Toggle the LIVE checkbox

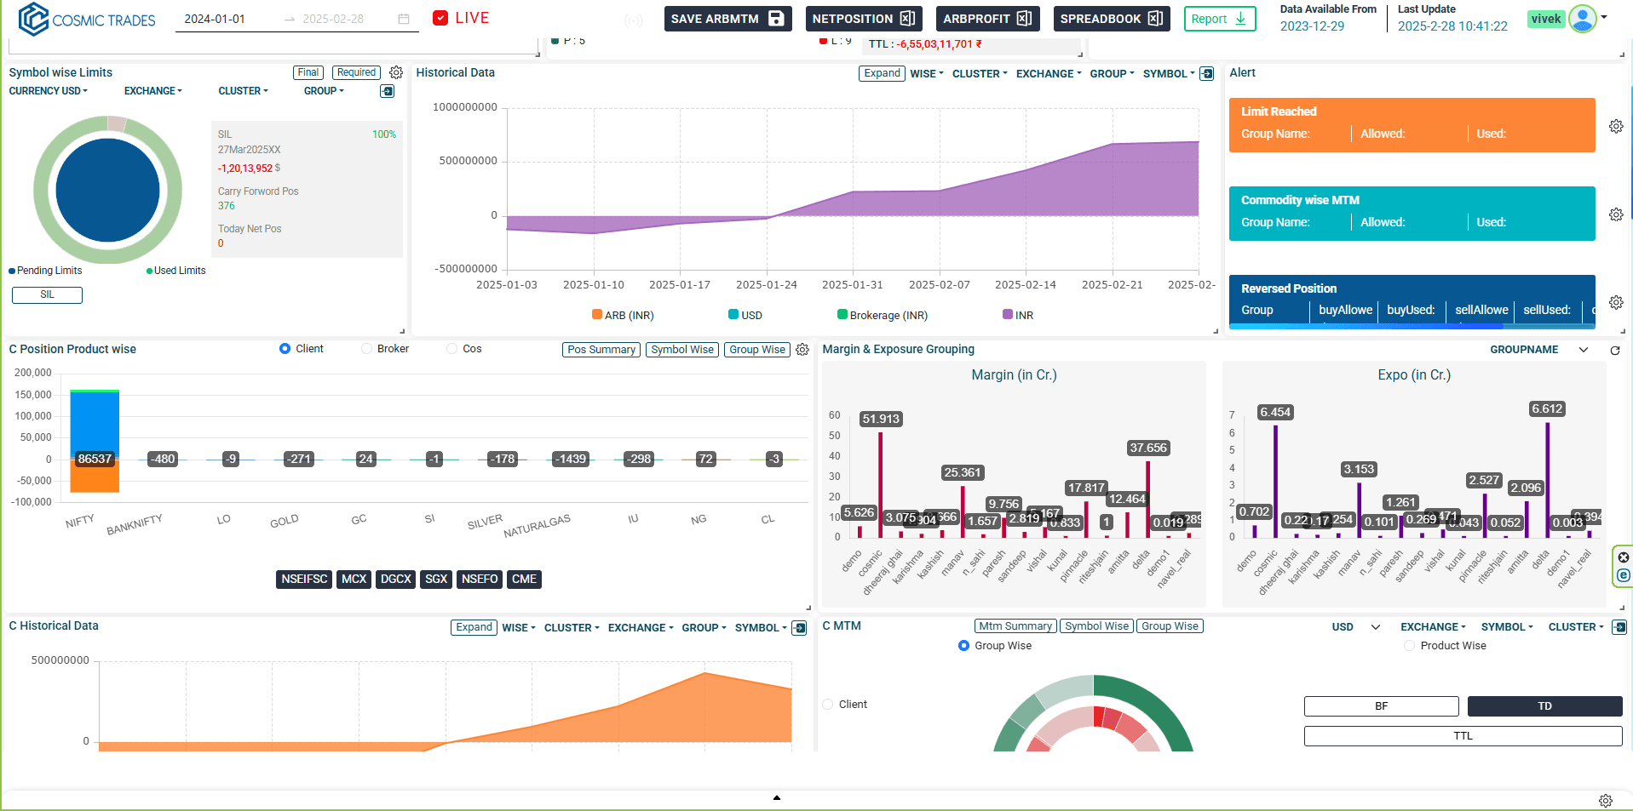440,18
